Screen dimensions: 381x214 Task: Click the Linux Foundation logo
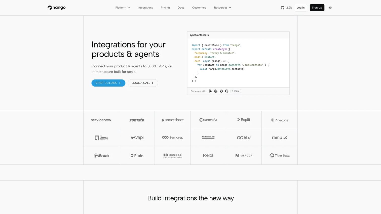101,138
